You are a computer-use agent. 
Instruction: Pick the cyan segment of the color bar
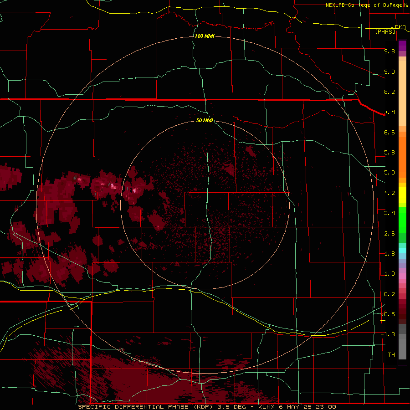click(x=402, y=251)
